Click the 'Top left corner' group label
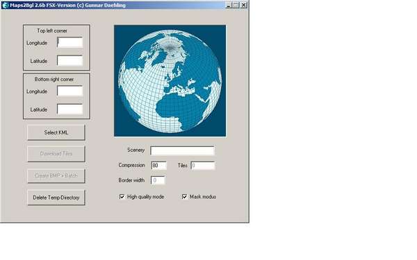This screenshot has width=417, height=260. [x=52, y=31]
